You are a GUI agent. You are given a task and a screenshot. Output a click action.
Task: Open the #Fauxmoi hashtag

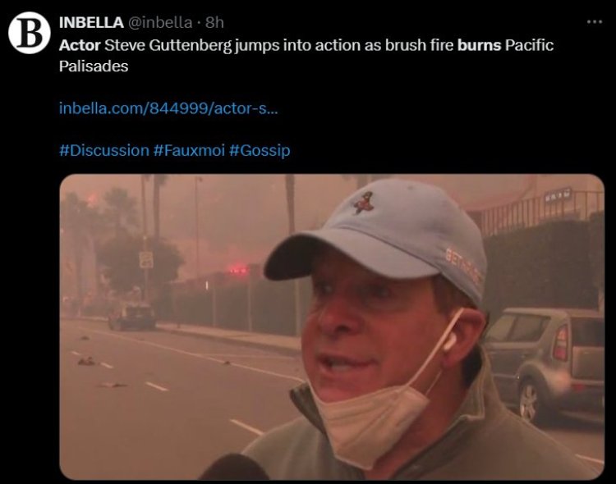coord(189,150)
